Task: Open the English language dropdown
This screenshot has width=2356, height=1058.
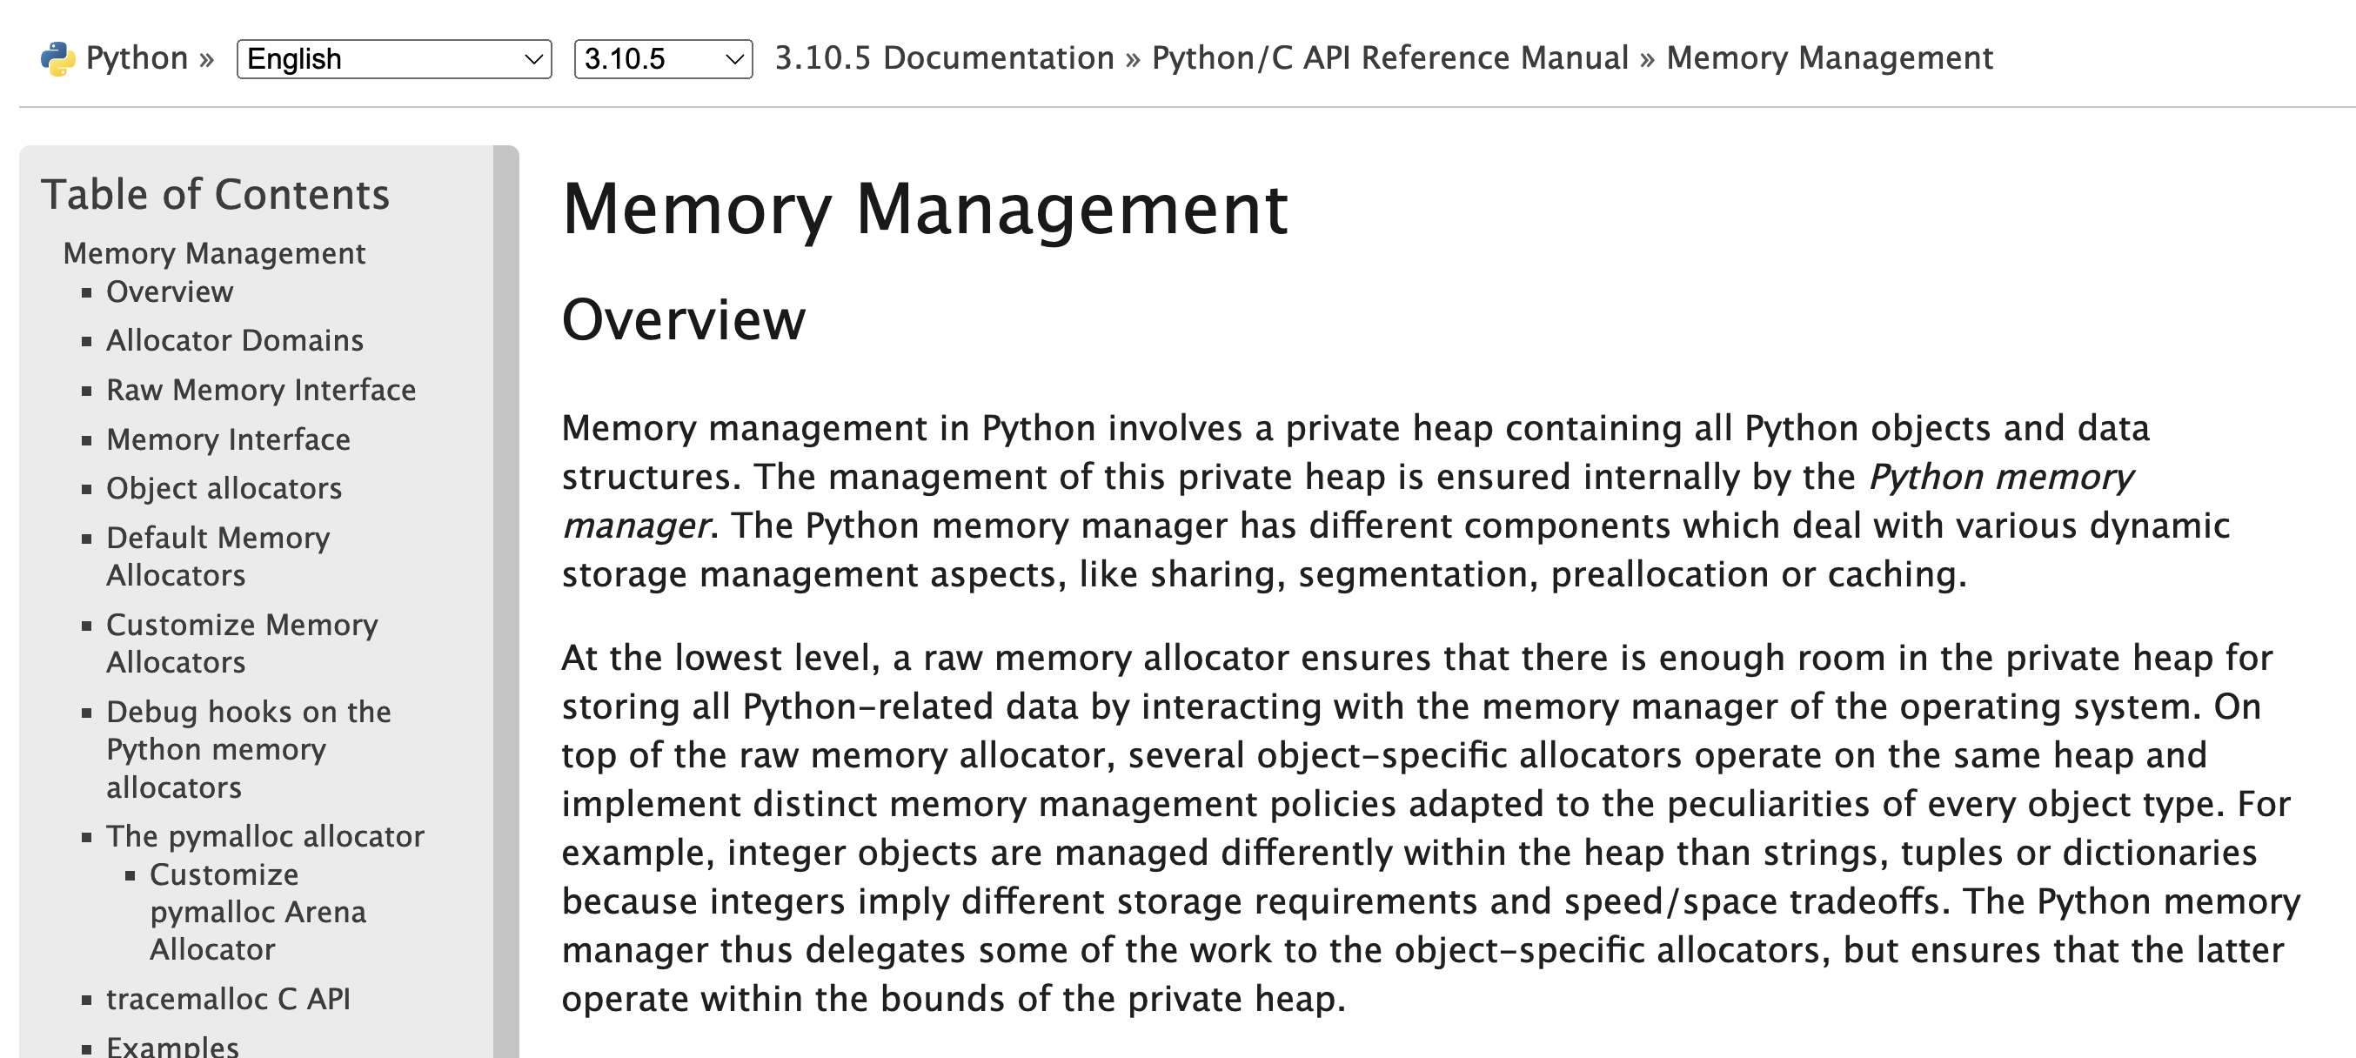Action: click(393, 59)
